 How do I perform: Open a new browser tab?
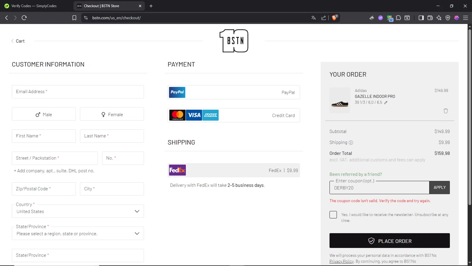[151, 6]
